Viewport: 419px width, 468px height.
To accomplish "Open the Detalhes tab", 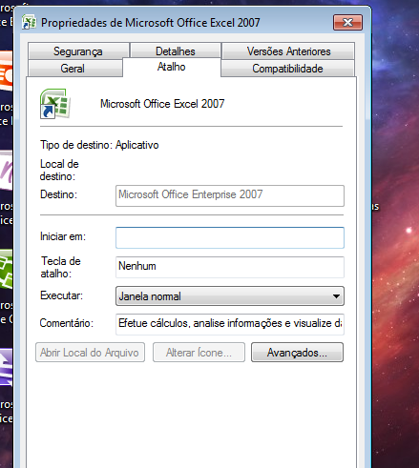I will (176, 51).
